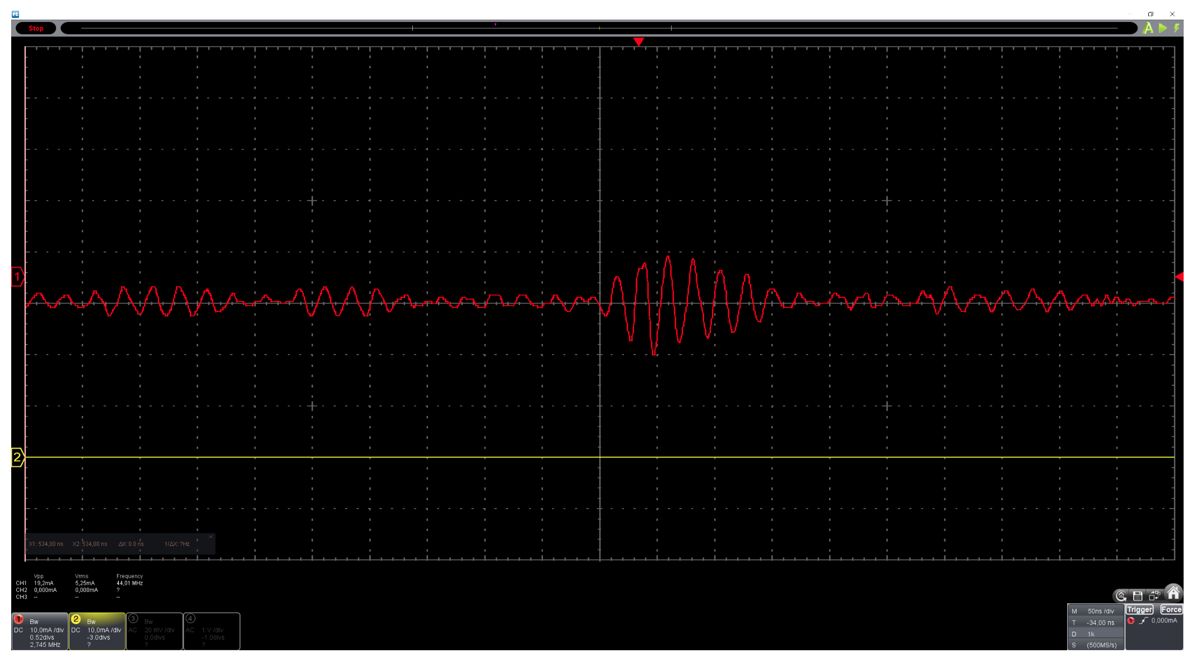This screenshot has height=662, width=1192.
Task: Click the Frequency column header
Action: pos(129,576)
